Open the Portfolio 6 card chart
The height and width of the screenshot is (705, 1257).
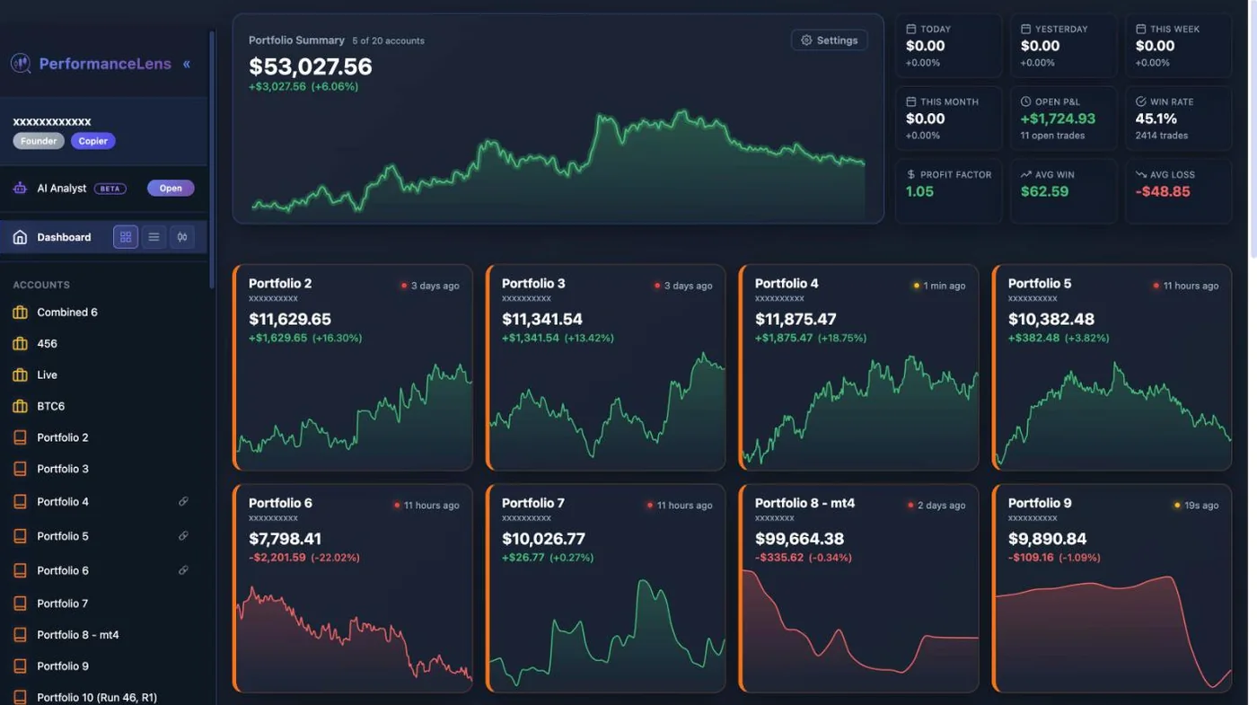coord(355,636)
